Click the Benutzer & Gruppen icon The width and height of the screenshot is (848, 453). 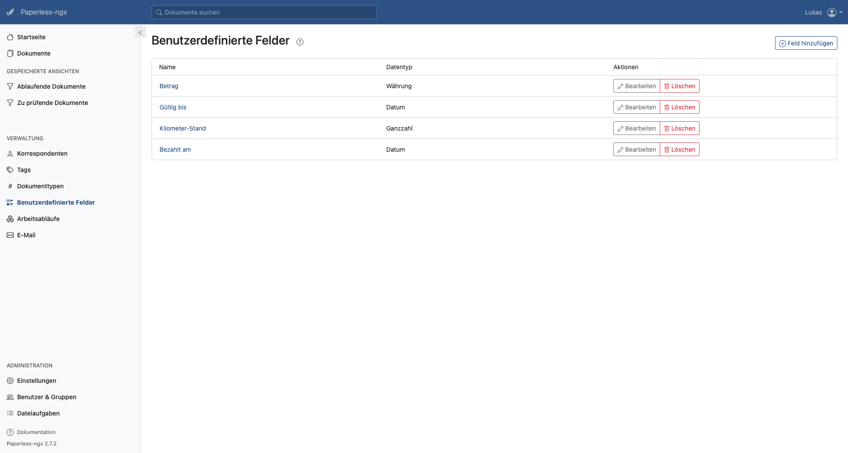[x=10, y=397]
